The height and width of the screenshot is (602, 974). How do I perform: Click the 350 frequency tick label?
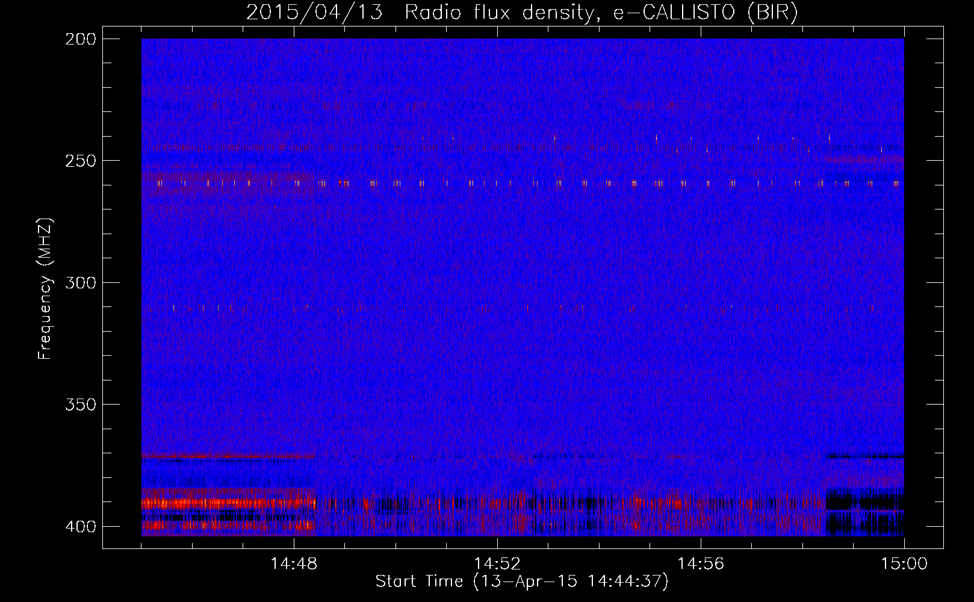click(x=81, y=404)
